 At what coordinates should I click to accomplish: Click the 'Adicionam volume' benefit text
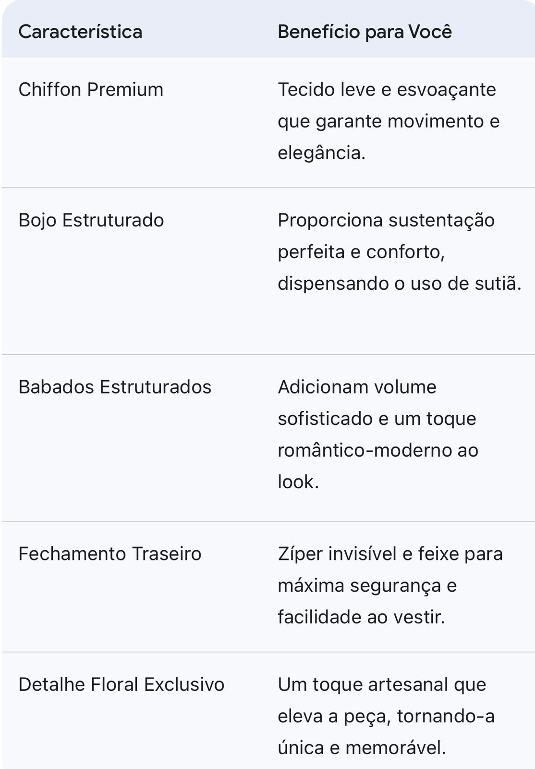tap(357, 387)
